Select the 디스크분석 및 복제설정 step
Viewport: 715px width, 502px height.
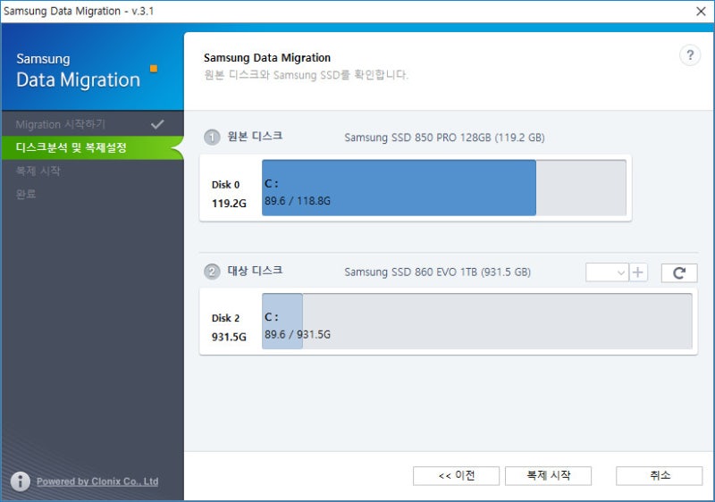point(93,147)
